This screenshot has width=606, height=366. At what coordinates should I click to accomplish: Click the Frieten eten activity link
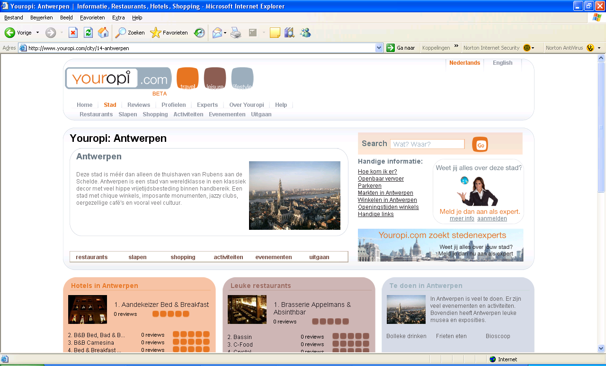(x=451, y=336)
